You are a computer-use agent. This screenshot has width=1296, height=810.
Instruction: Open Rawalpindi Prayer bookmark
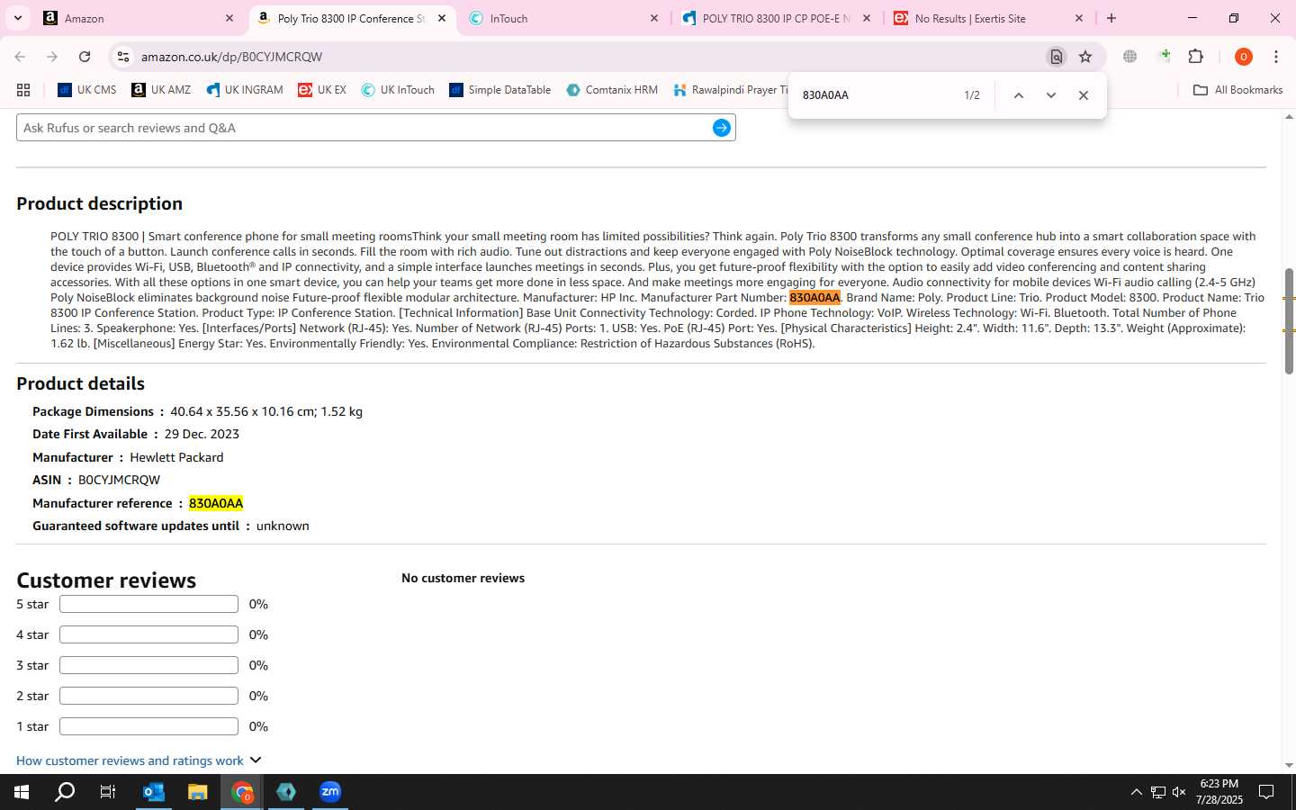tap(730, 90)
